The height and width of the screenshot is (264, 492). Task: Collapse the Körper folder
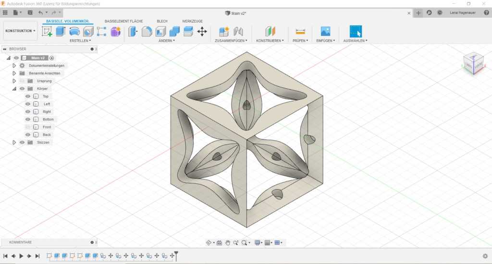coord(14,89)
